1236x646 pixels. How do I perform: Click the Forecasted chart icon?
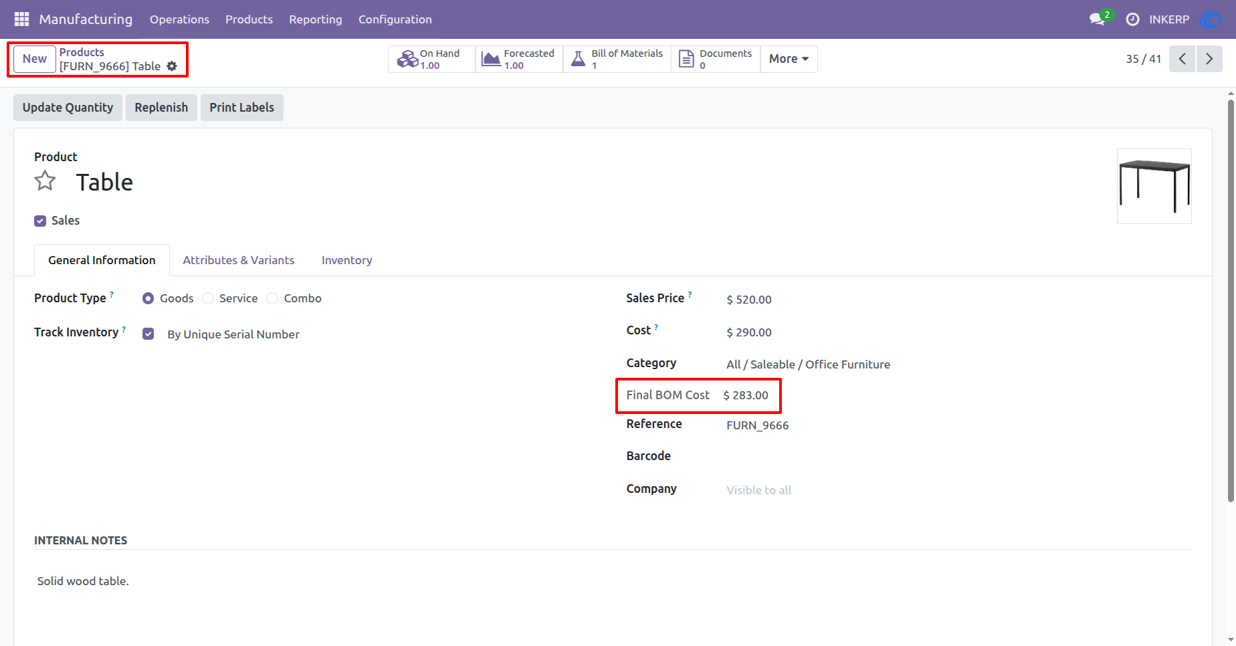(491, 59)
